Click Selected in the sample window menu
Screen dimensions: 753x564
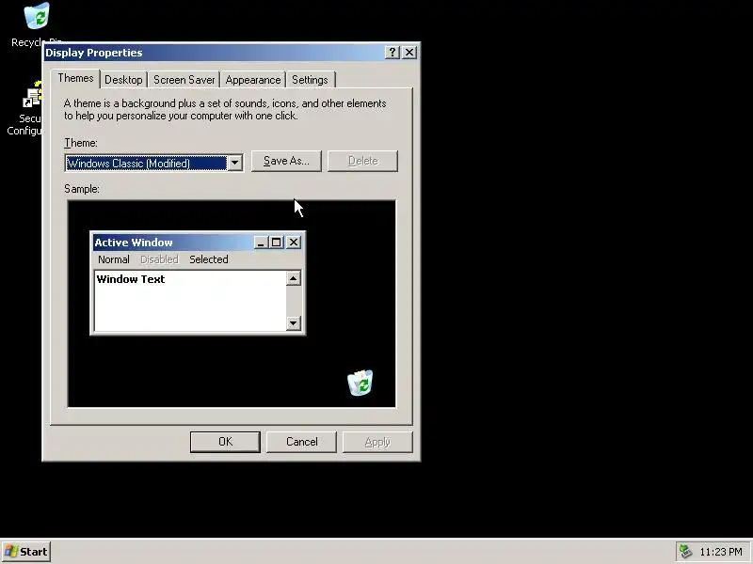click(208, 259)
